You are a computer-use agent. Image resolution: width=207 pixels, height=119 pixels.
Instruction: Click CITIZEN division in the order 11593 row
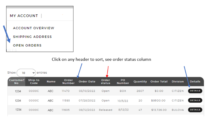[178, 101]
